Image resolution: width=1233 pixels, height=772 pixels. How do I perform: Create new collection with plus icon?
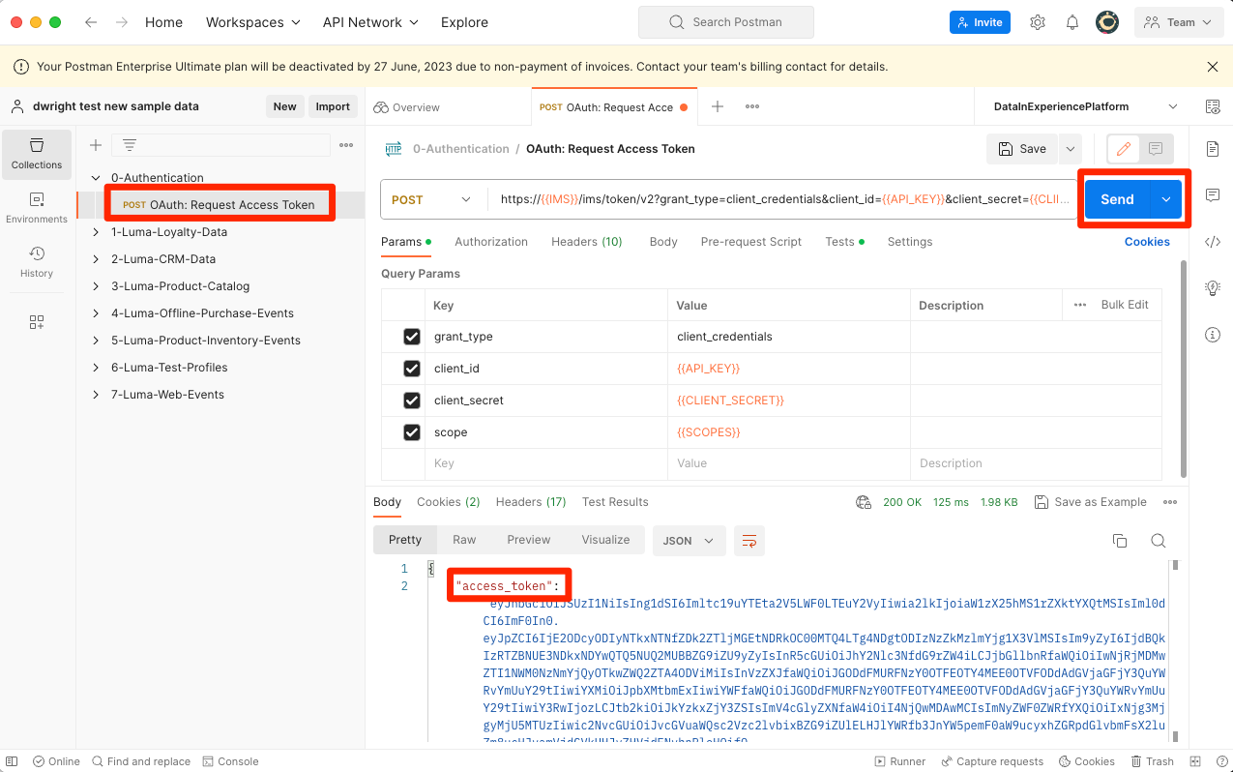(96, 145)
